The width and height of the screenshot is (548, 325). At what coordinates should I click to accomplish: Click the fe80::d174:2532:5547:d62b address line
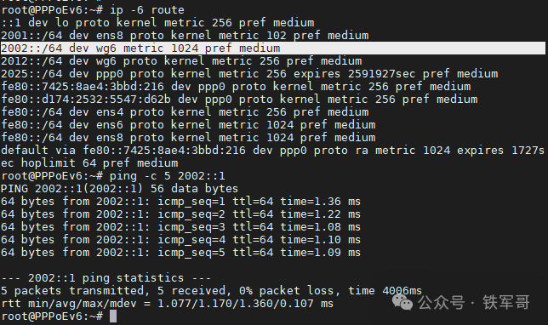tap(239, 100)
